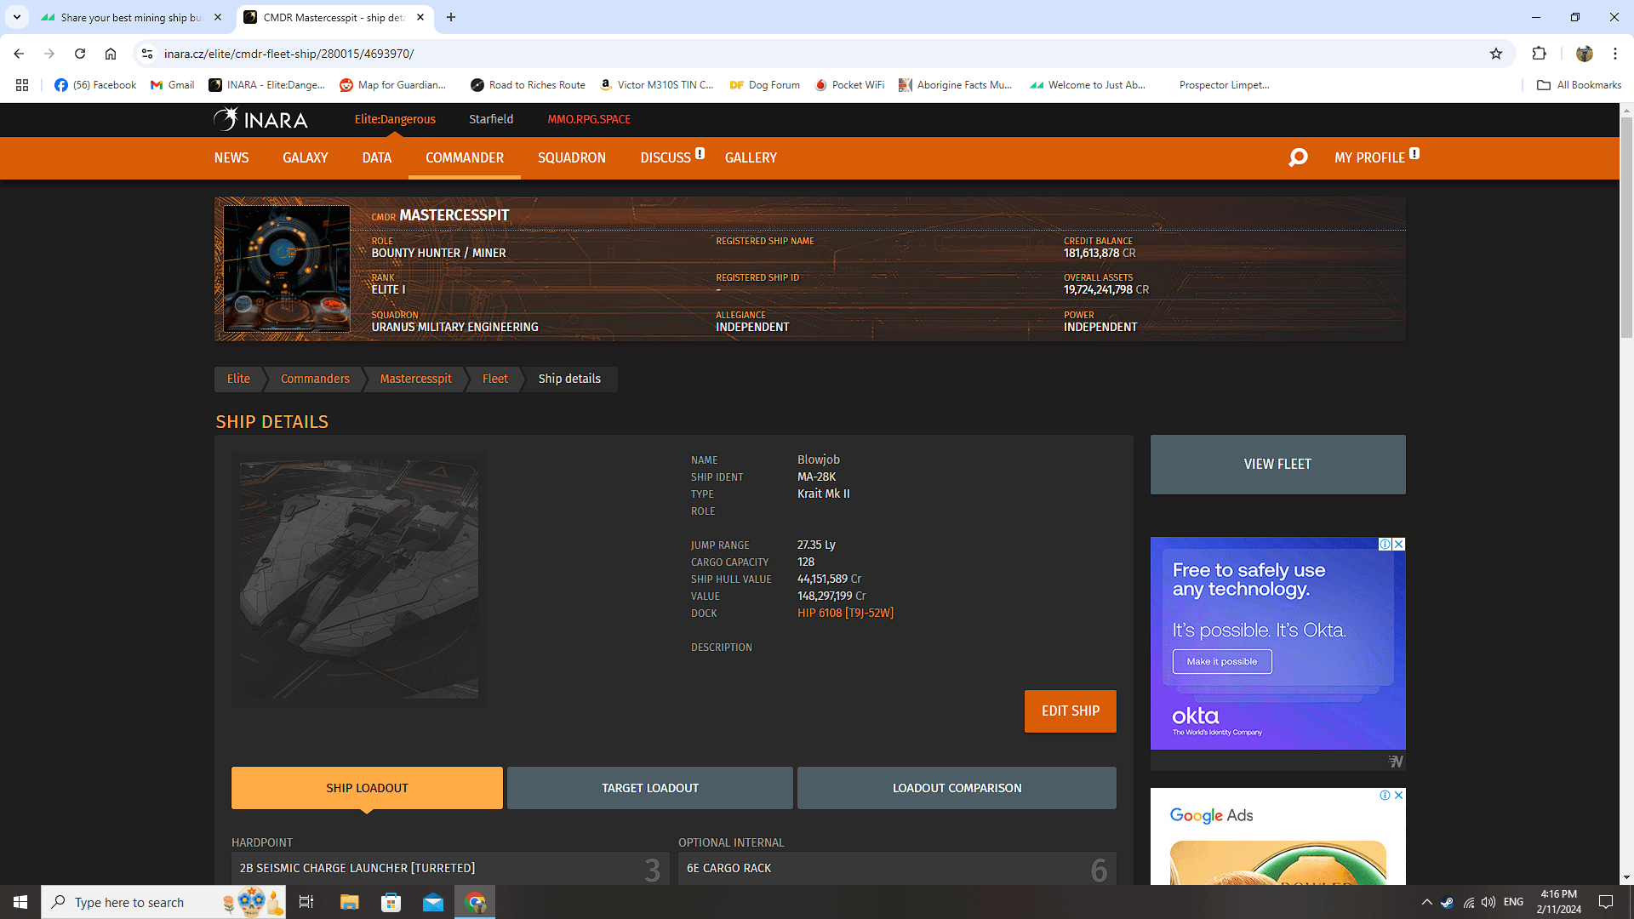Open the SQUADRON menu item

571,158
